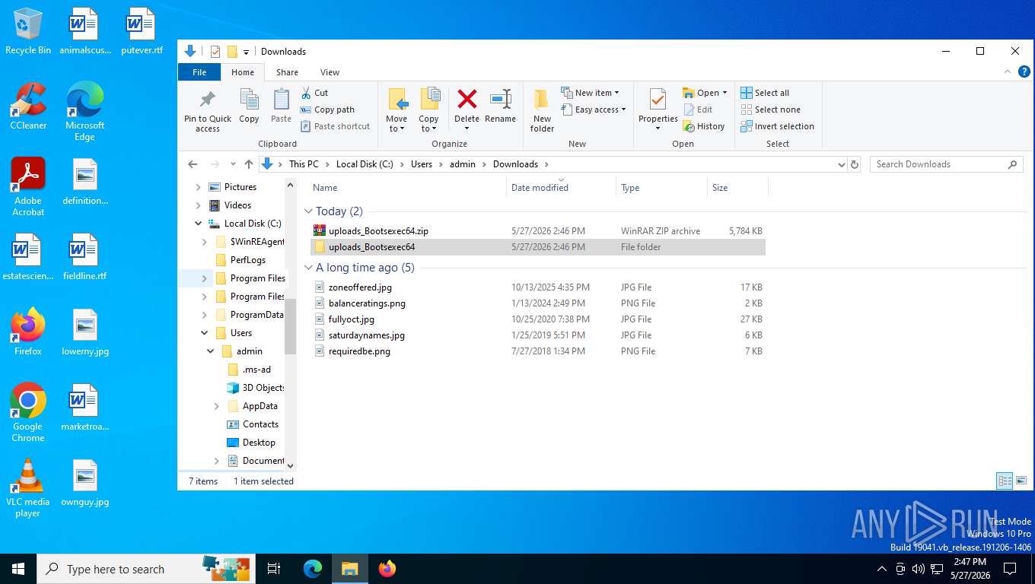
Task: Collapse the ribbon with chevron arrow
Action: click(x=1008, y=71)
